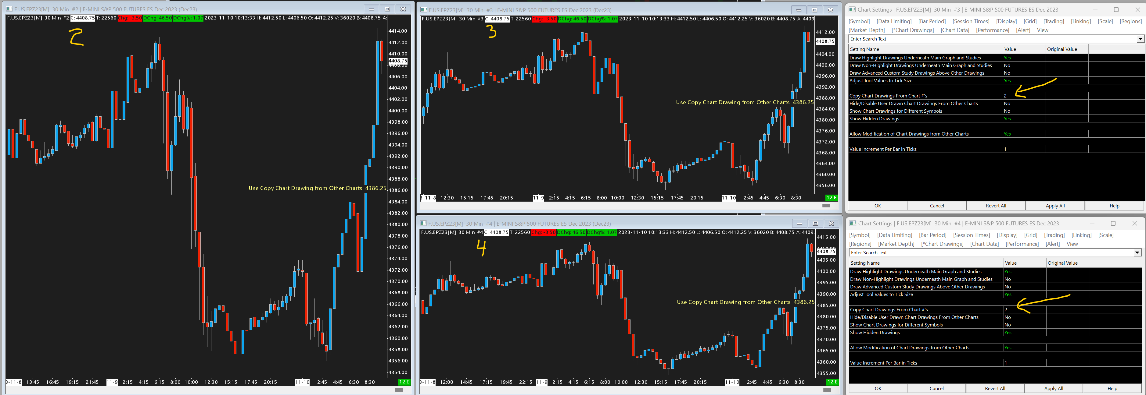Screen dimensions: 1146x395
Task: Toggle 'Show Hidden Drawings' value in #3 settings
Action: click(1007, 119)
